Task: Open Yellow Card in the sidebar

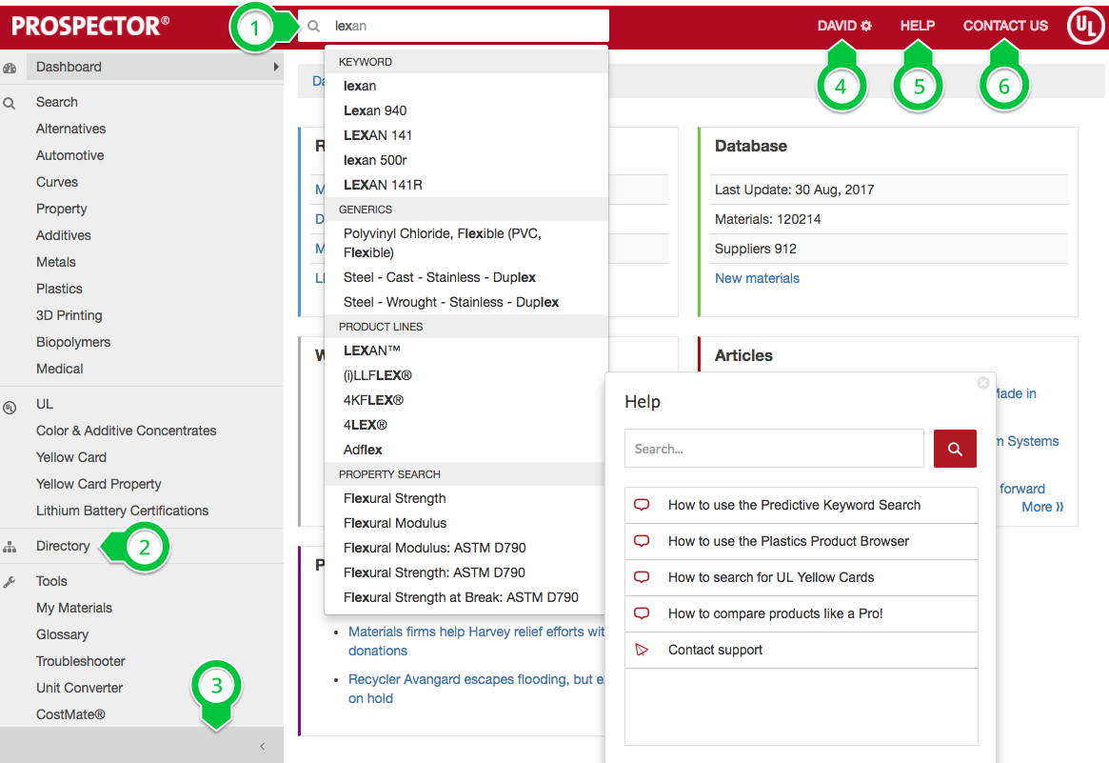Action: point(70,457)
